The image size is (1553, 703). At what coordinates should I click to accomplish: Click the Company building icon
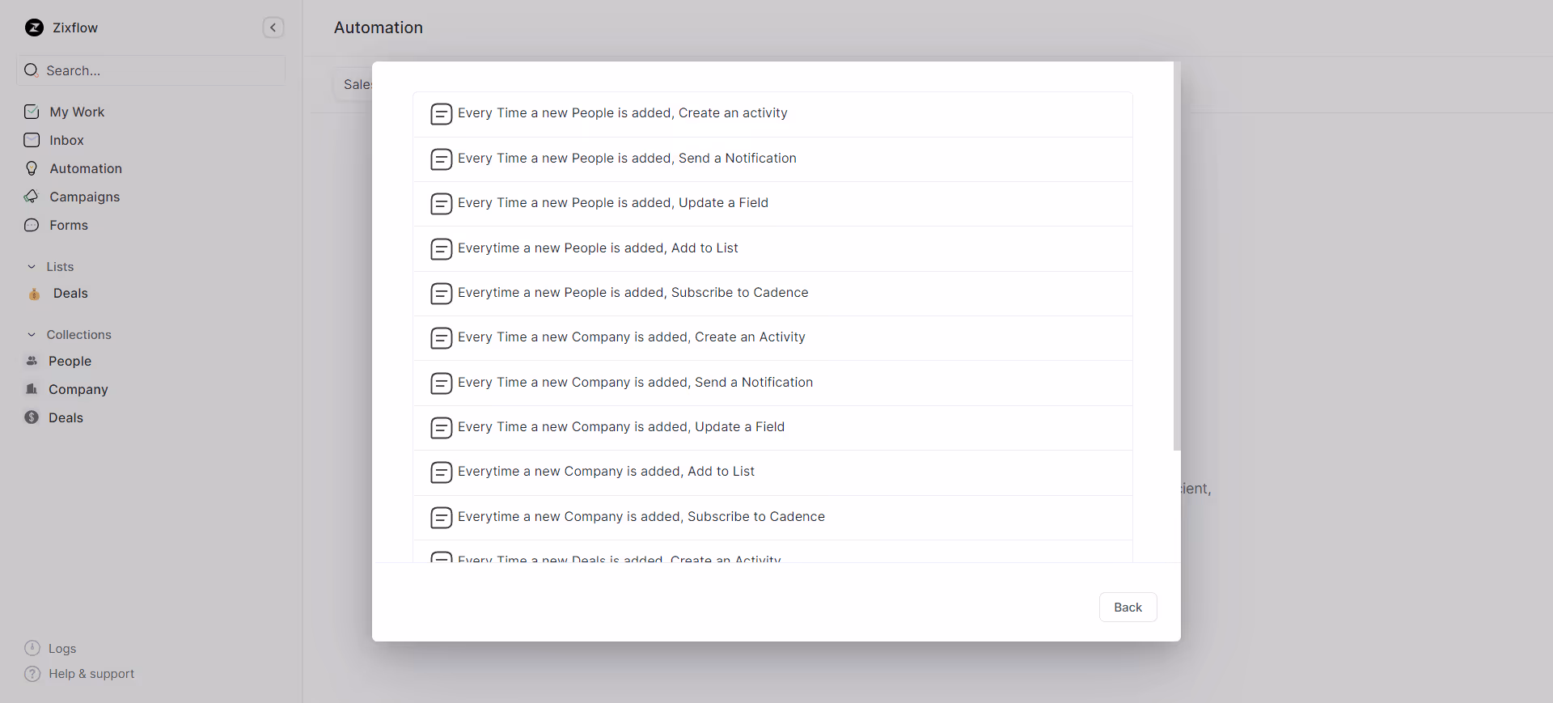[32, 389]
